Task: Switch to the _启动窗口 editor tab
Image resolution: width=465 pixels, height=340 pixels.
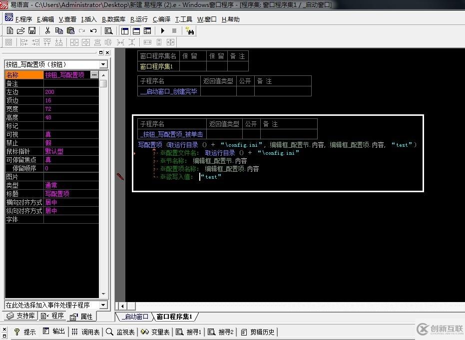Action: tap(135, 317)
